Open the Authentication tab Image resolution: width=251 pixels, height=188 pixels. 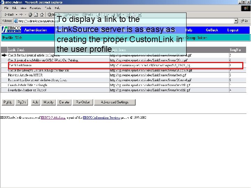click(36, 30)
